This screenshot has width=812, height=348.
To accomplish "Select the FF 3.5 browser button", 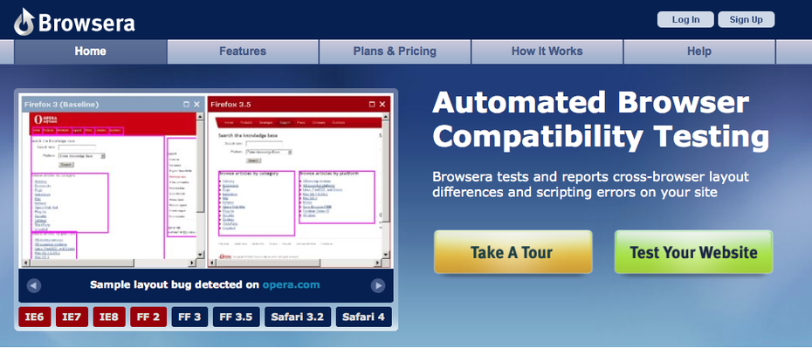I will [236, 317].
